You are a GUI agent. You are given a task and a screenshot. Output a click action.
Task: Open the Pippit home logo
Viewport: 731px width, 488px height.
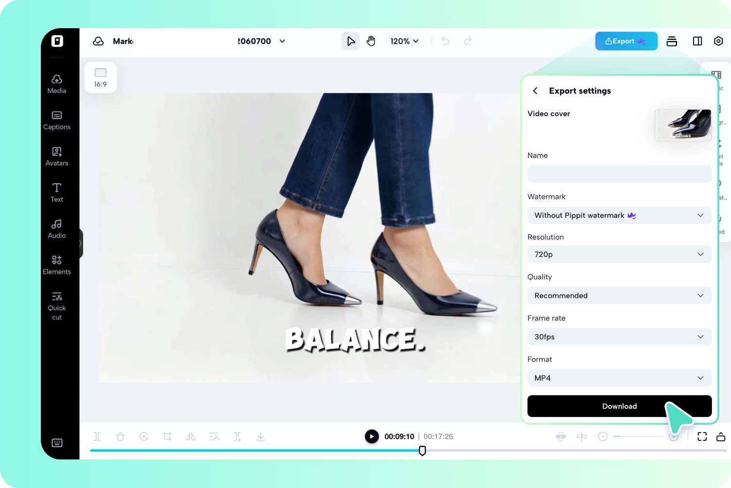(57, 41)
